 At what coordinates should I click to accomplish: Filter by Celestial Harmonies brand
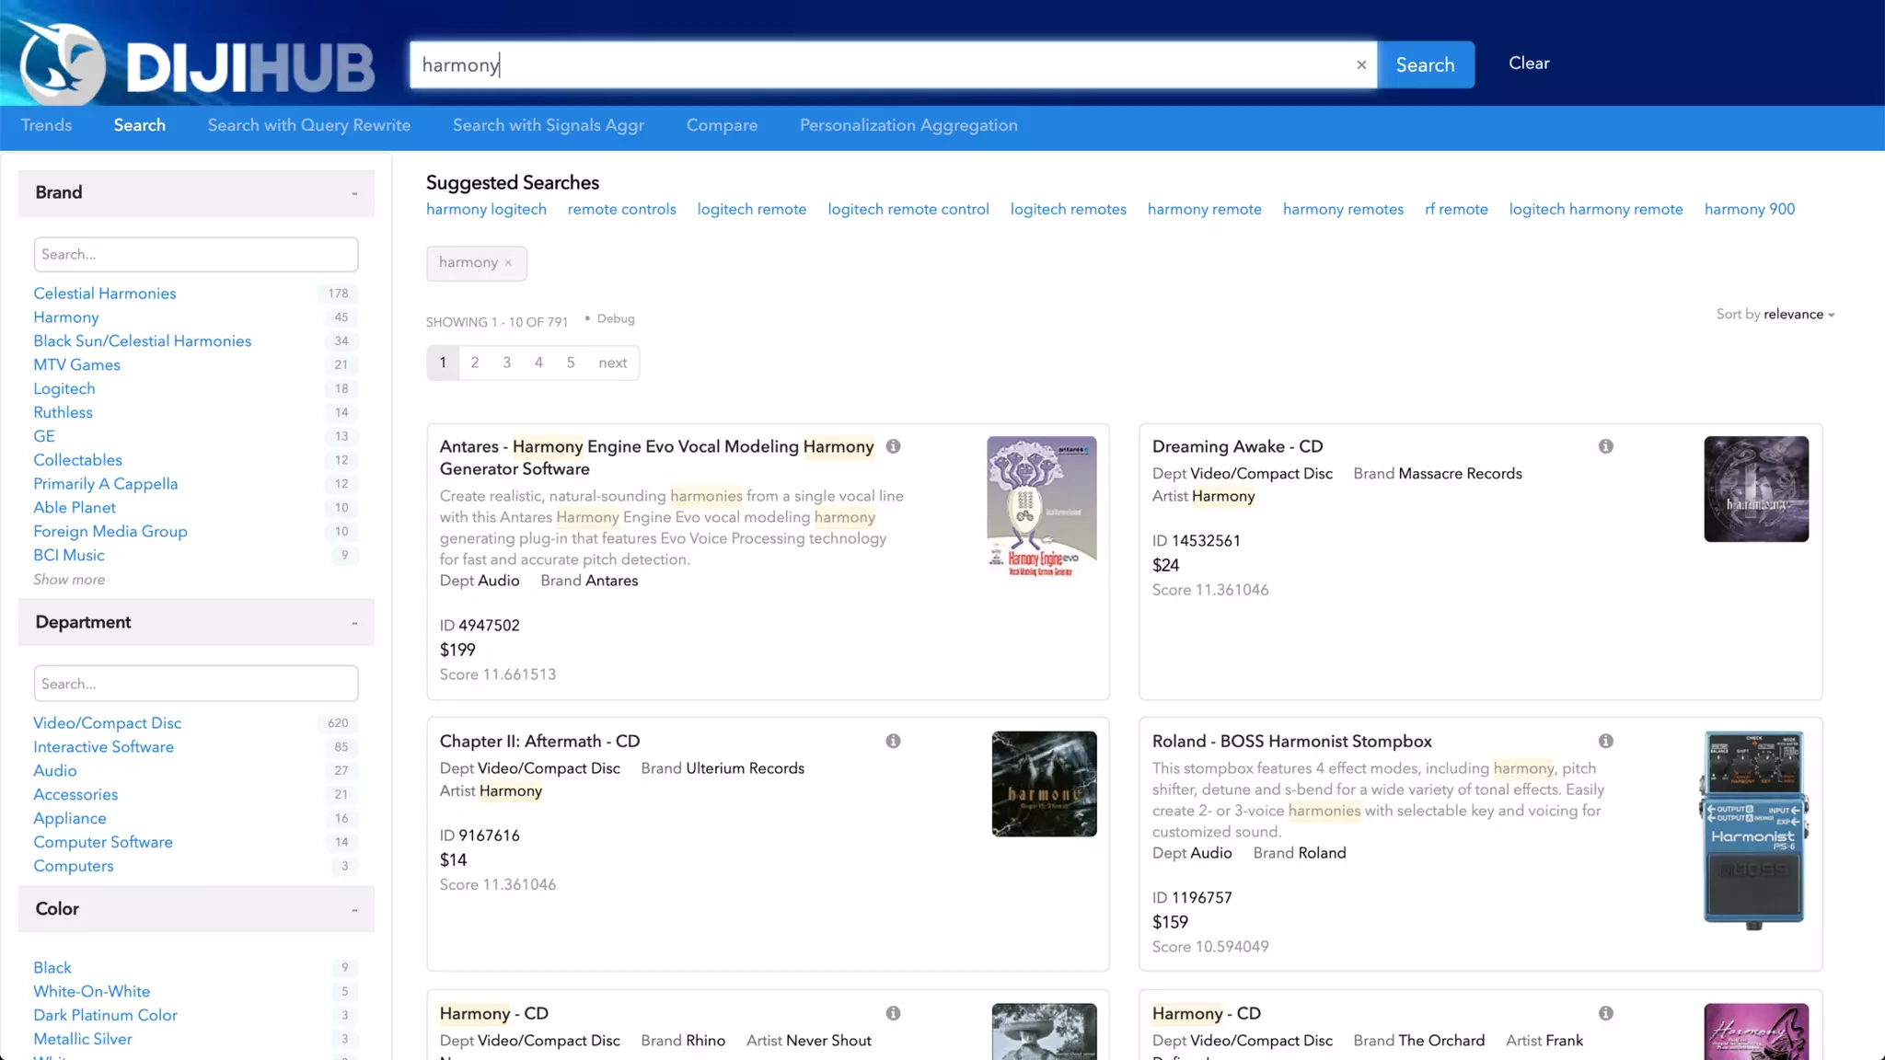pyautogui.click(x=105, y=294)
